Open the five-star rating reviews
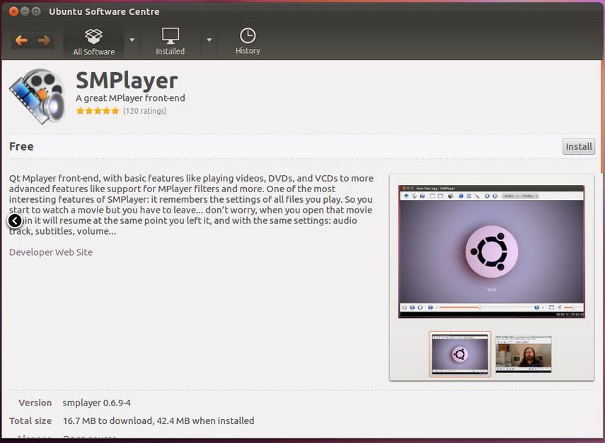605x443 pixels. [x=98, y=111]
